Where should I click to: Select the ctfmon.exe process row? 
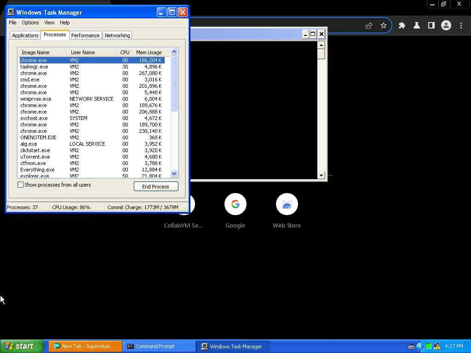[92, 163]
